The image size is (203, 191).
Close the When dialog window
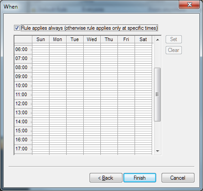pyautogui.click(x=189, y=5)
